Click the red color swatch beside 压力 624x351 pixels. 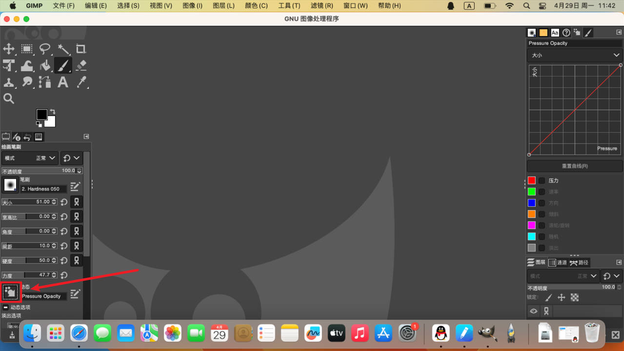coord(532,180)
